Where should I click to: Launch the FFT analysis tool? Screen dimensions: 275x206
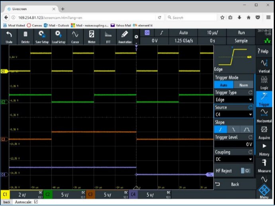click(x=108, y=36)
